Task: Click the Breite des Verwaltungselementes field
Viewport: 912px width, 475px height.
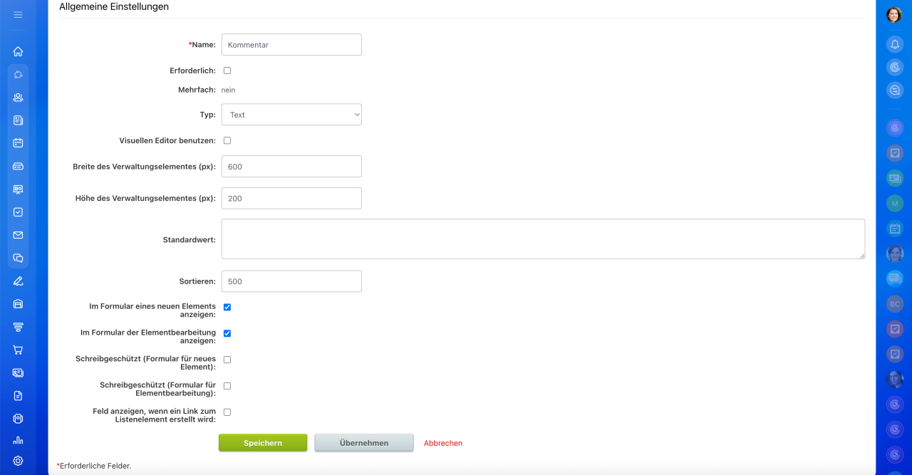Action: click(291, 166)
